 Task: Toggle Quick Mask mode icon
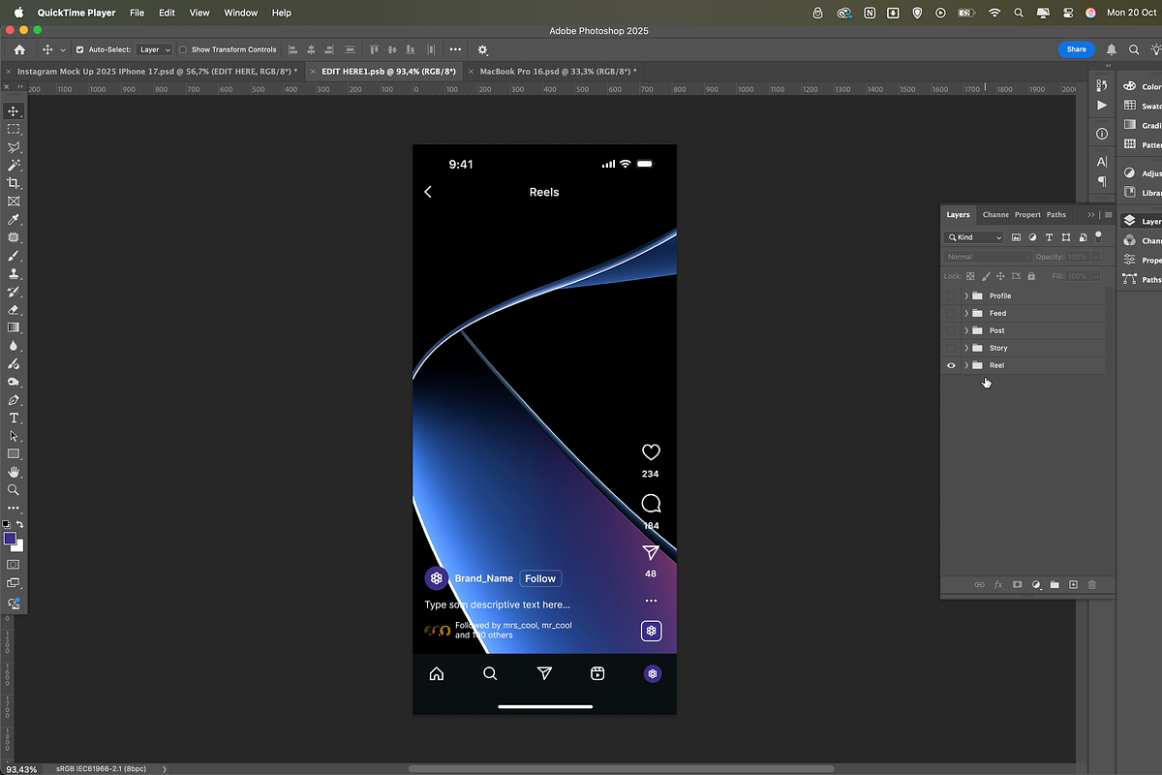coord(14,564)
